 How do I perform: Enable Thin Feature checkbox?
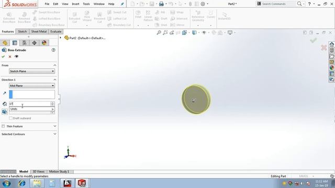point(3,126)
